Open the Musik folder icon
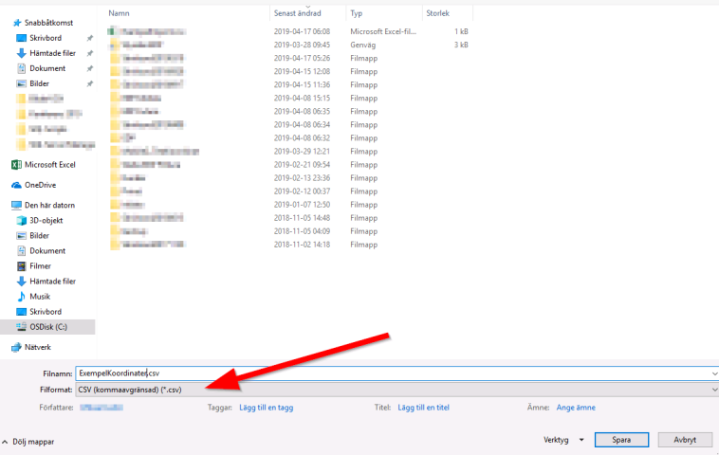This screenshot has width=719, height=455. [x=21, y=296]
